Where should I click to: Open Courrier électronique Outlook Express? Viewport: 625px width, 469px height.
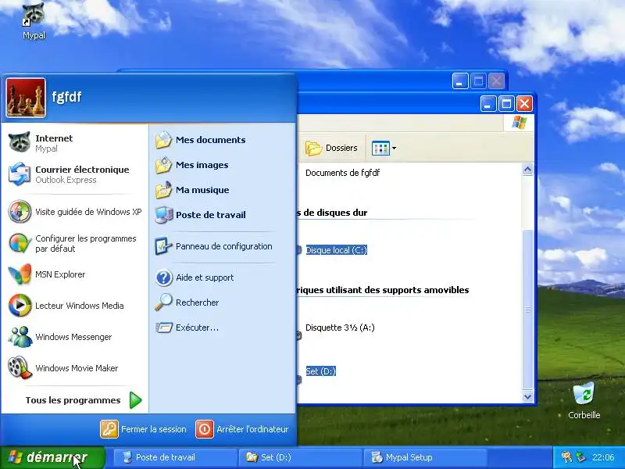tap(74, 174)
